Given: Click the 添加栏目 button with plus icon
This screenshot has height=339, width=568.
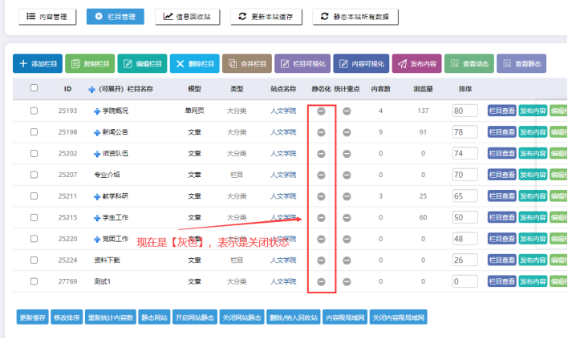Looking at the screenshot, I should pos(37,63).
